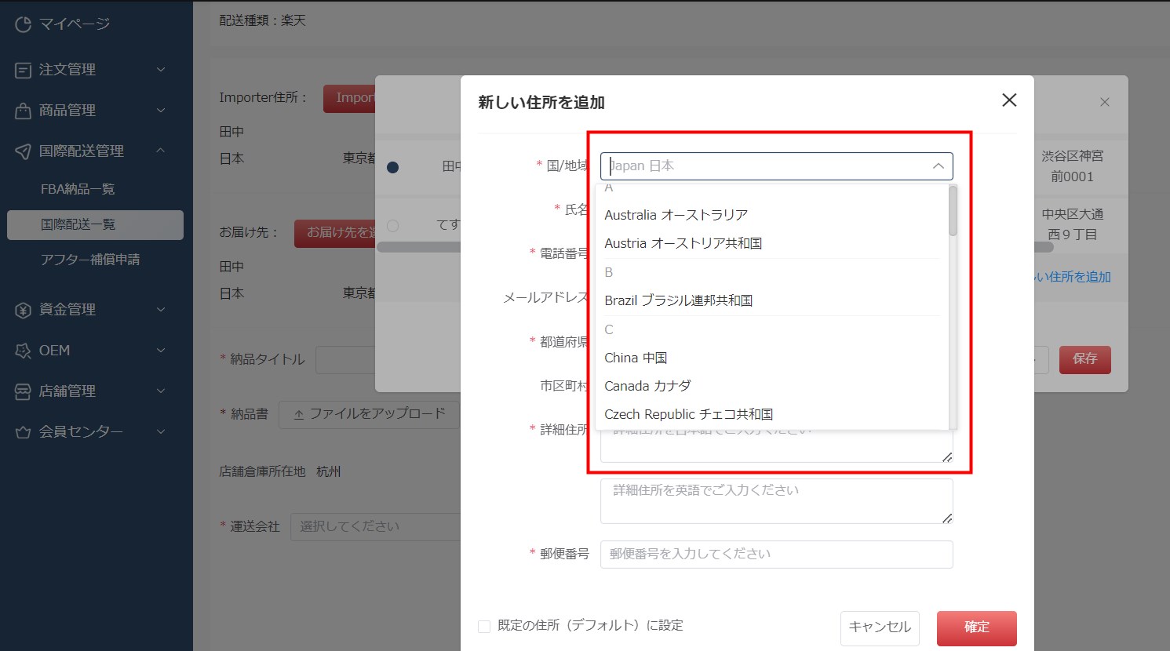
Task: Collapse the 国/地域 dropdown arrow
Action: click(x=938, y=166)
